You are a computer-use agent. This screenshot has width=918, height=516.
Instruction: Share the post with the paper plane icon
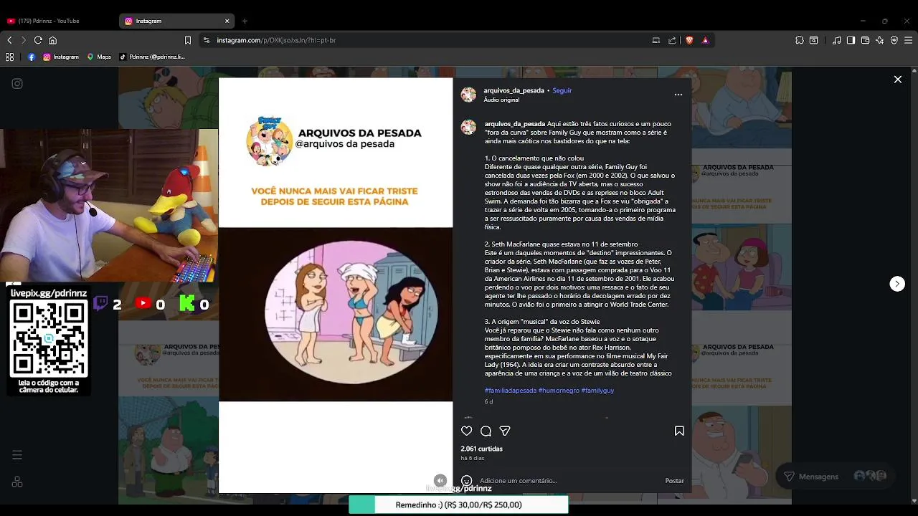pos(505,431)
